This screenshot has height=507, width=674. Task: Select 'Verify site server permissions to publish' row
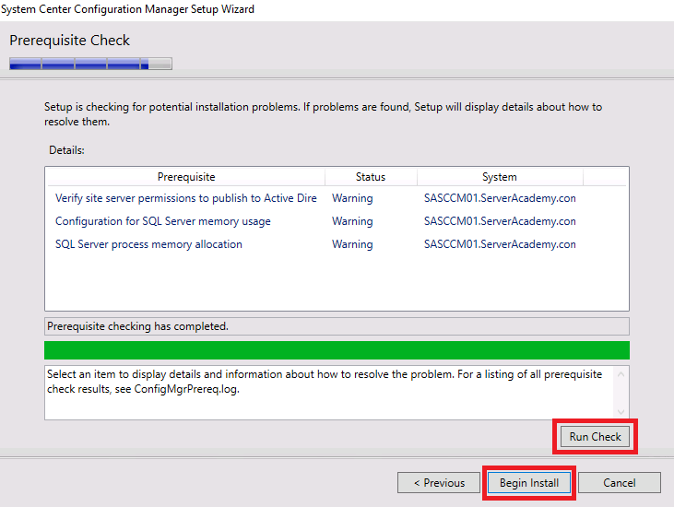click(x=337, y=198)
